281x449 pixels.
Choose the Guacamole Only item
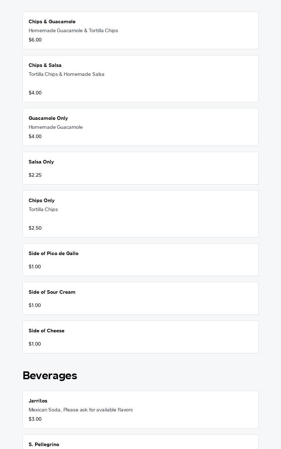(140, 127)
